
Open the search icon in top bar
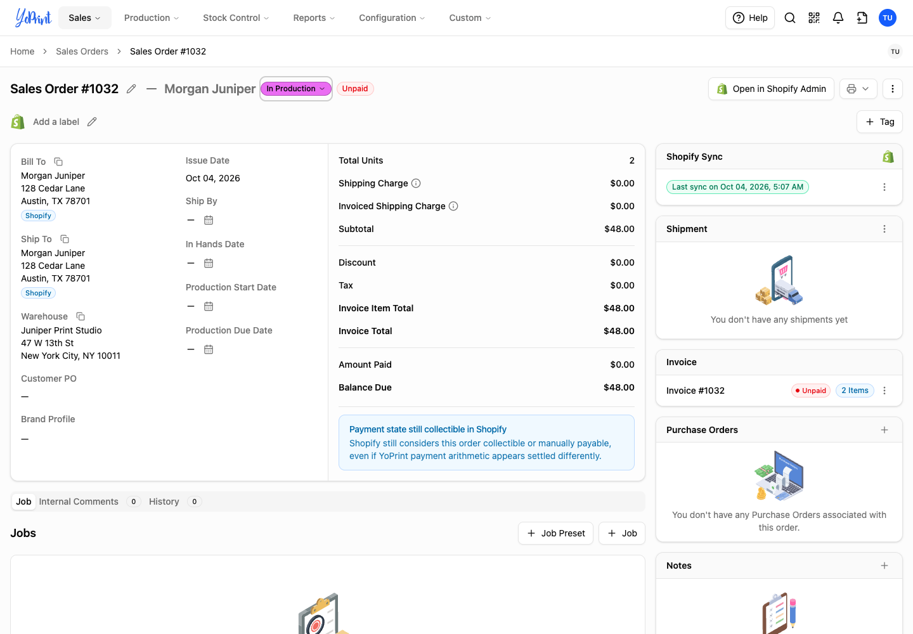click(790, 18)
